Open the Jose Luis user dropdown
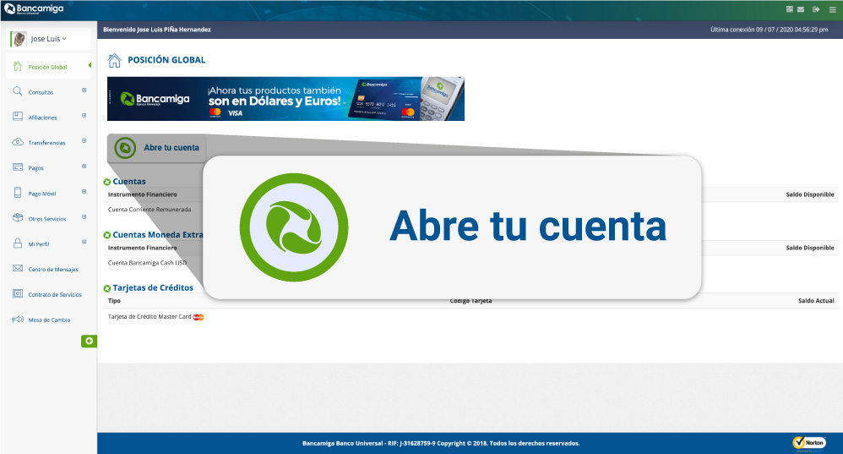The image size is (843, 454). (48, 39)
